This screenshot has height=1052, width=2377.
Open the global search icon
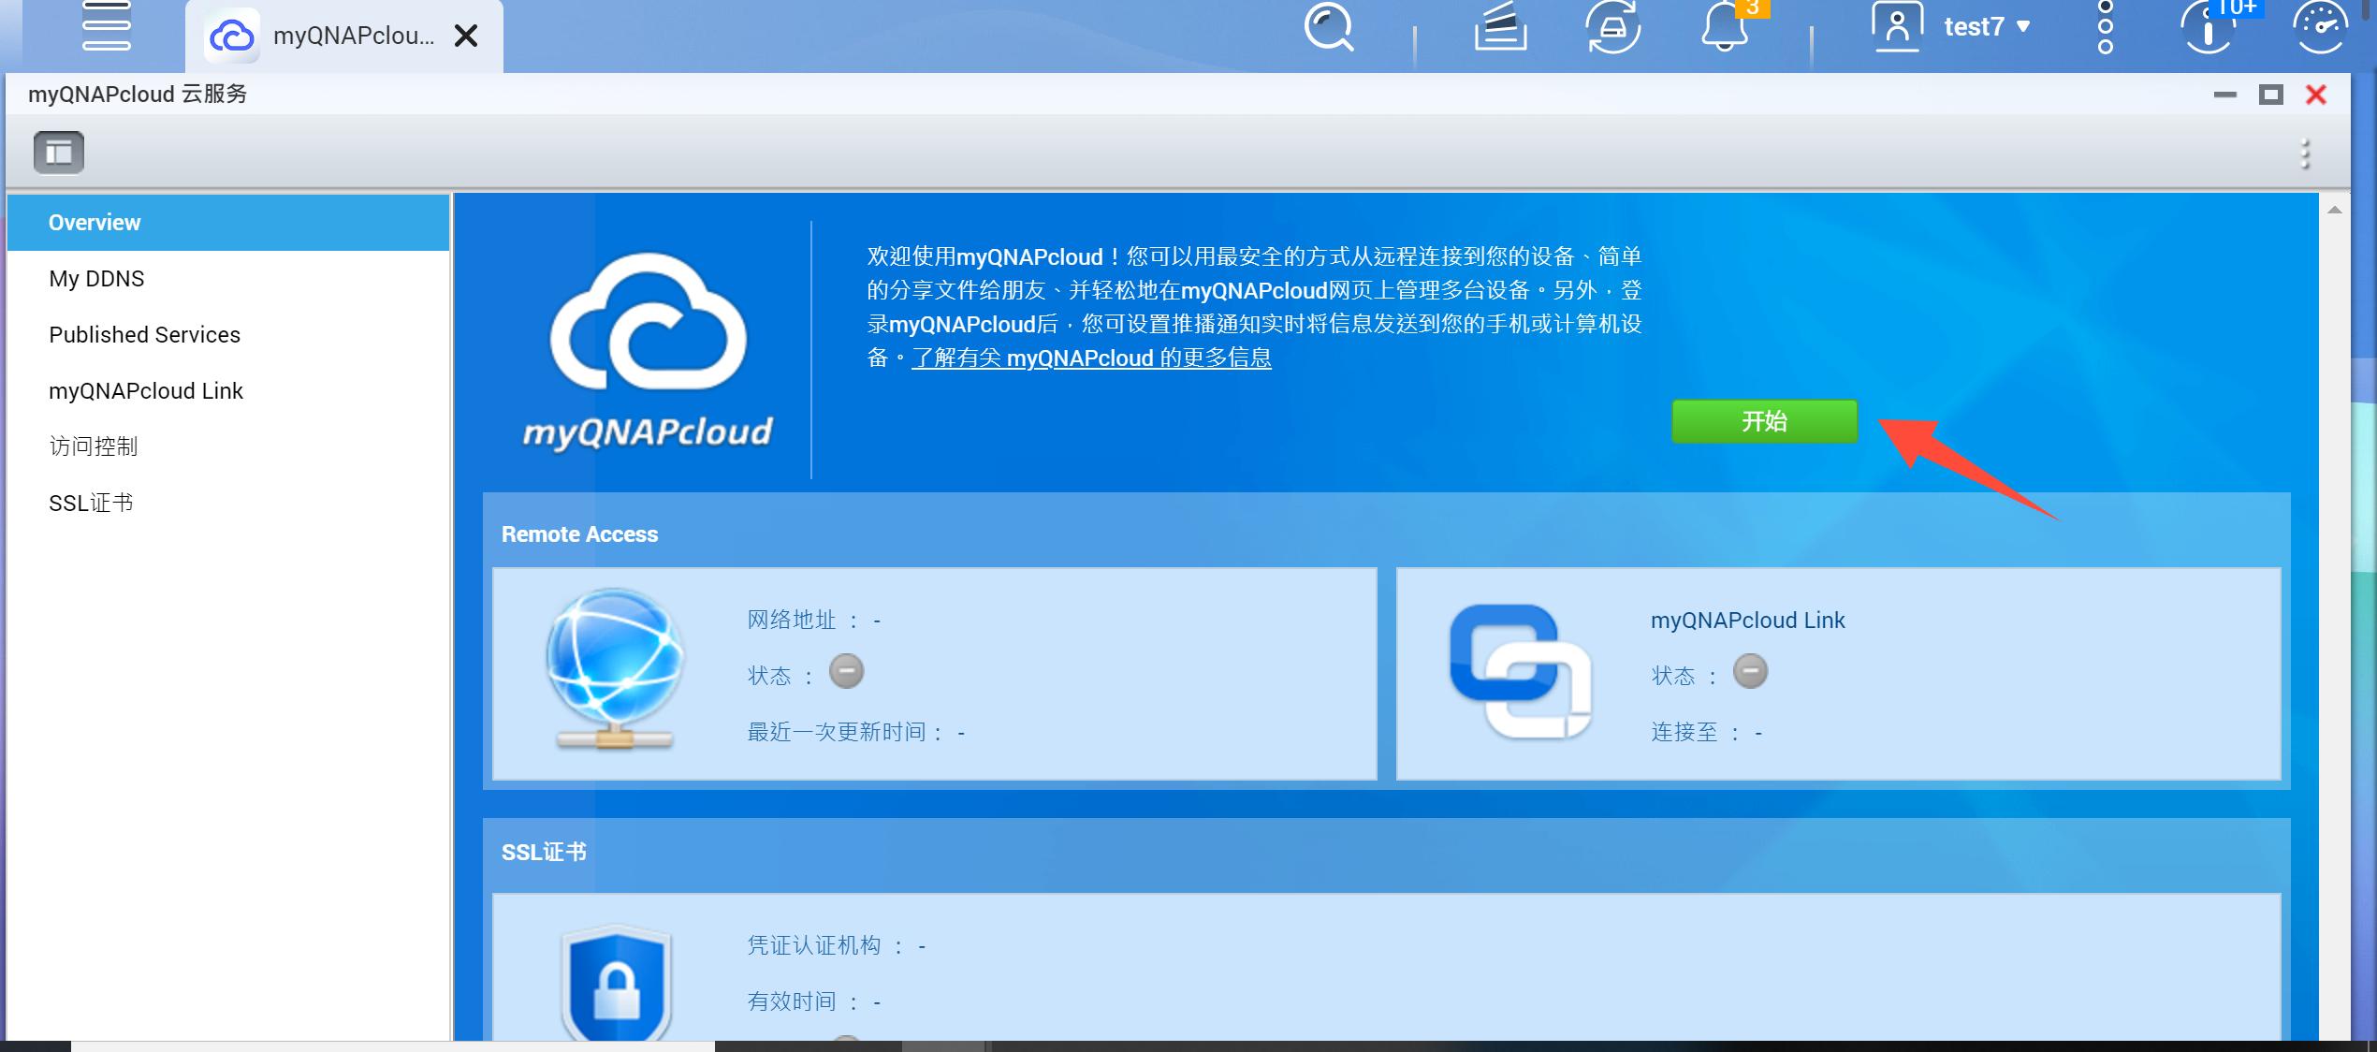click(1330, 28)
